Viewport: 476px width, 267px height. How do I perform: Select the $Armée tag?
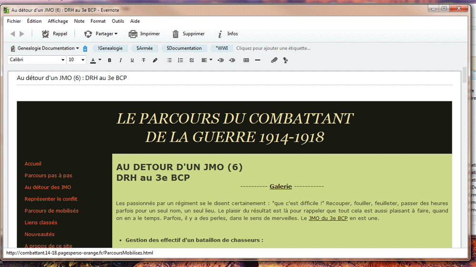click(x=145, y=48)
